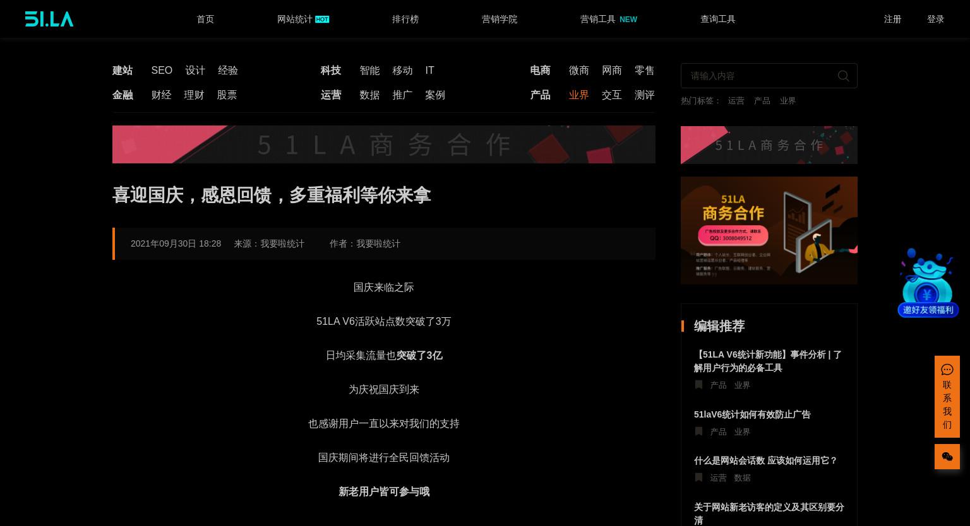Open the 微商 category
Image resolution: width=970 pixels, height=526 pixels.
tap(579, 70)
